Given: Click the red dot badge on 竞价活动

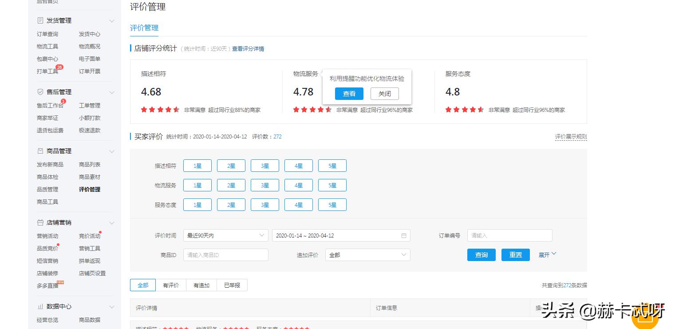Looking at the screenshot, I should point(101,232).
